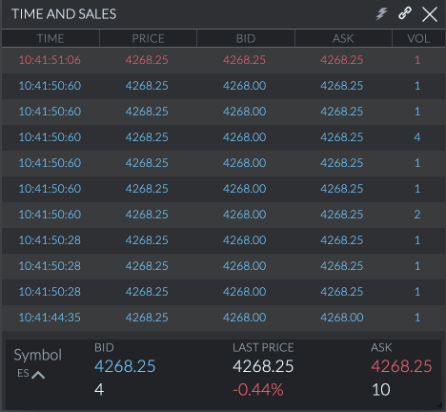Screen dimensions: 446x412
Task: Select the red 10:41:51:06 time entry
Action: pos(50,60)
